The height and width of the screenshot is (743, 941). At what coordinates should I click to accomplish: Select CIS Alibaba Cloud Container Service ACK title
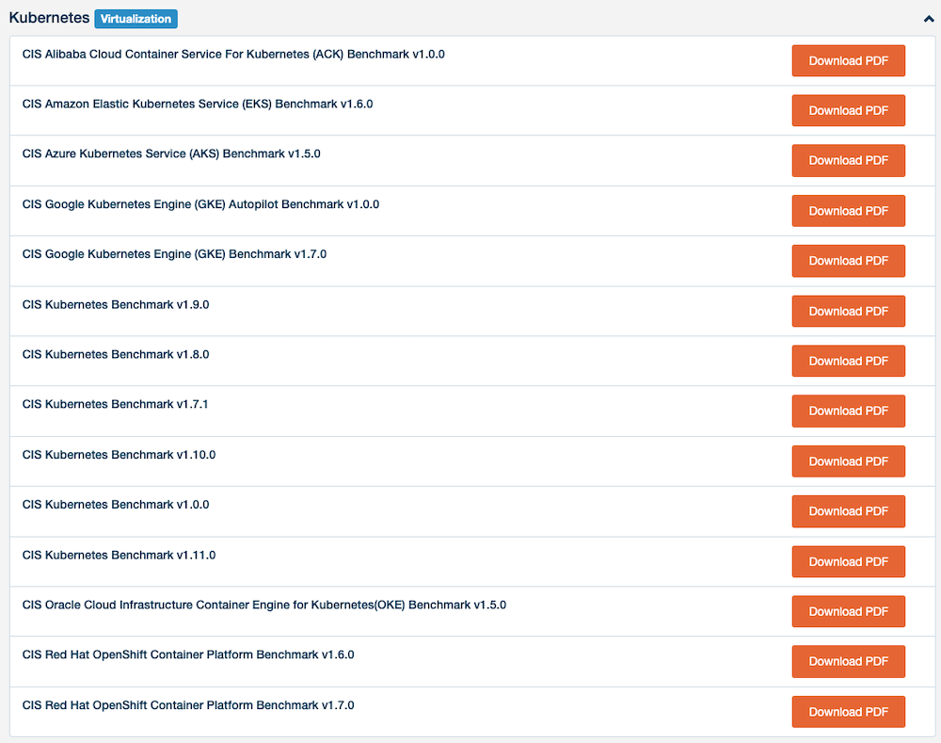[x=233, y=54]
